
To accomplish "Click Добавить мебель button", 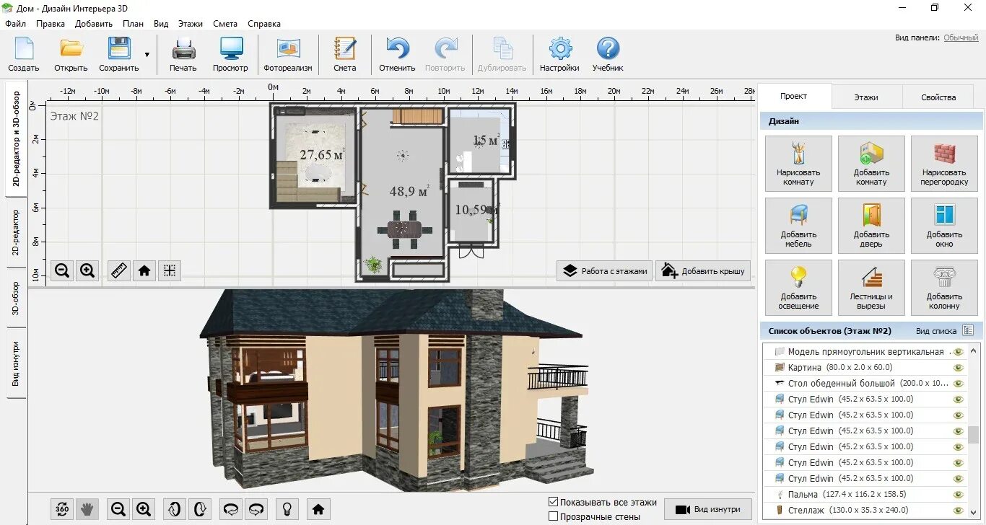I will 798,226.
